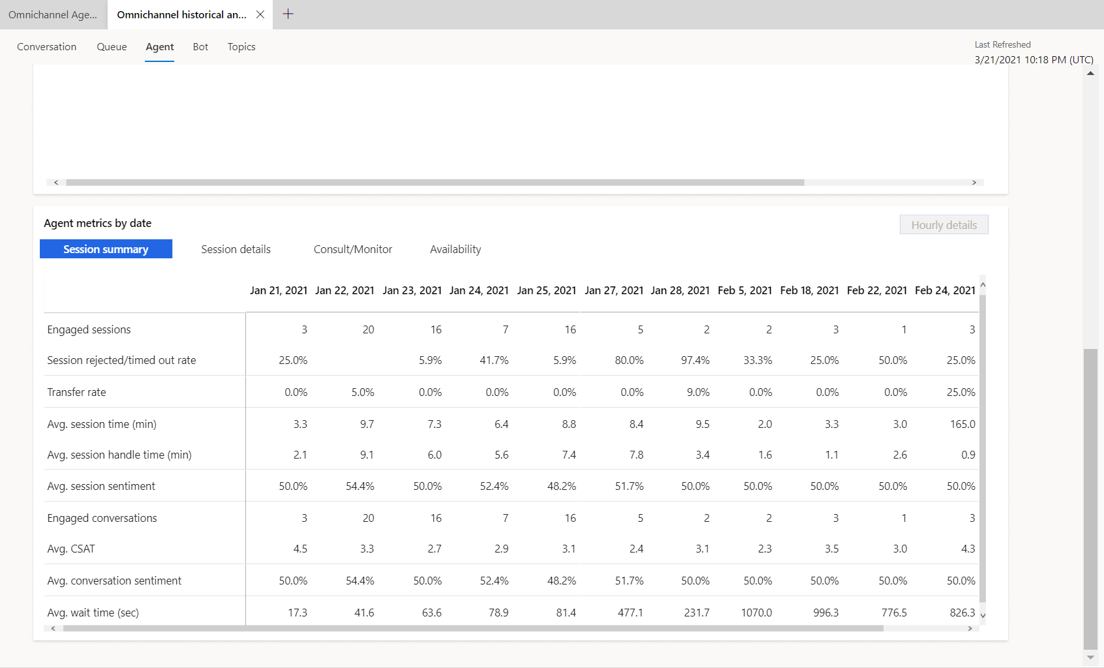Click the 477.1 wait time value
The height and width of the screenshot is (668, 1104).
click(630, 613)
